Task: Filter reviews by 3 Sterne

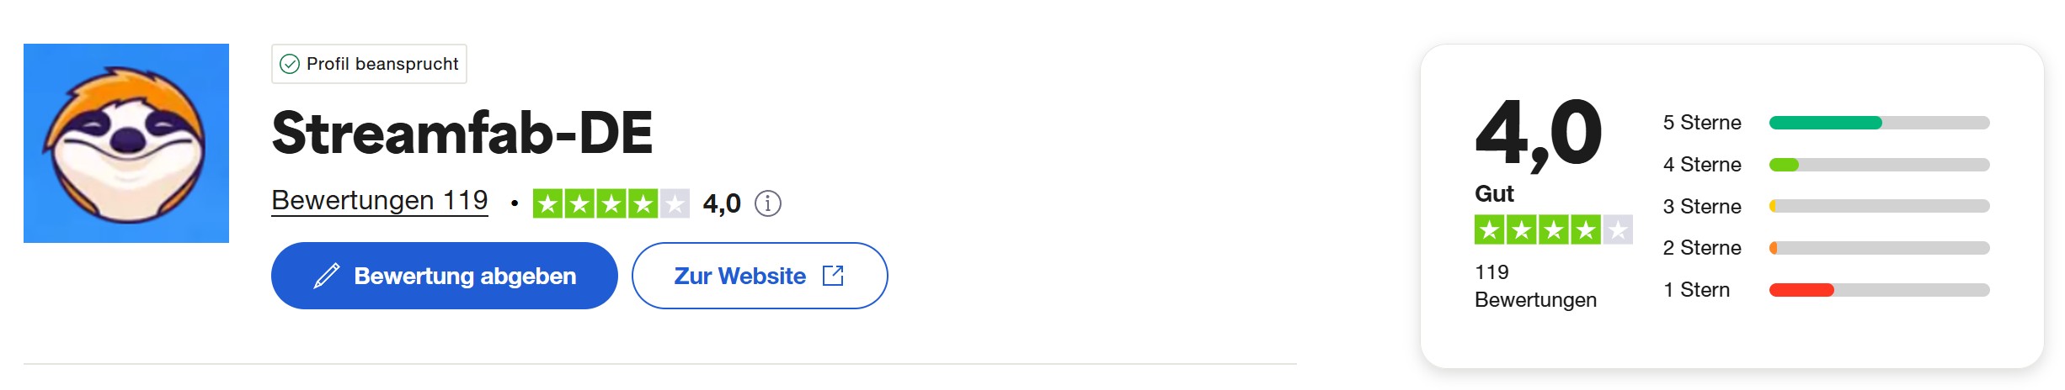Action: pos(1826,206)
